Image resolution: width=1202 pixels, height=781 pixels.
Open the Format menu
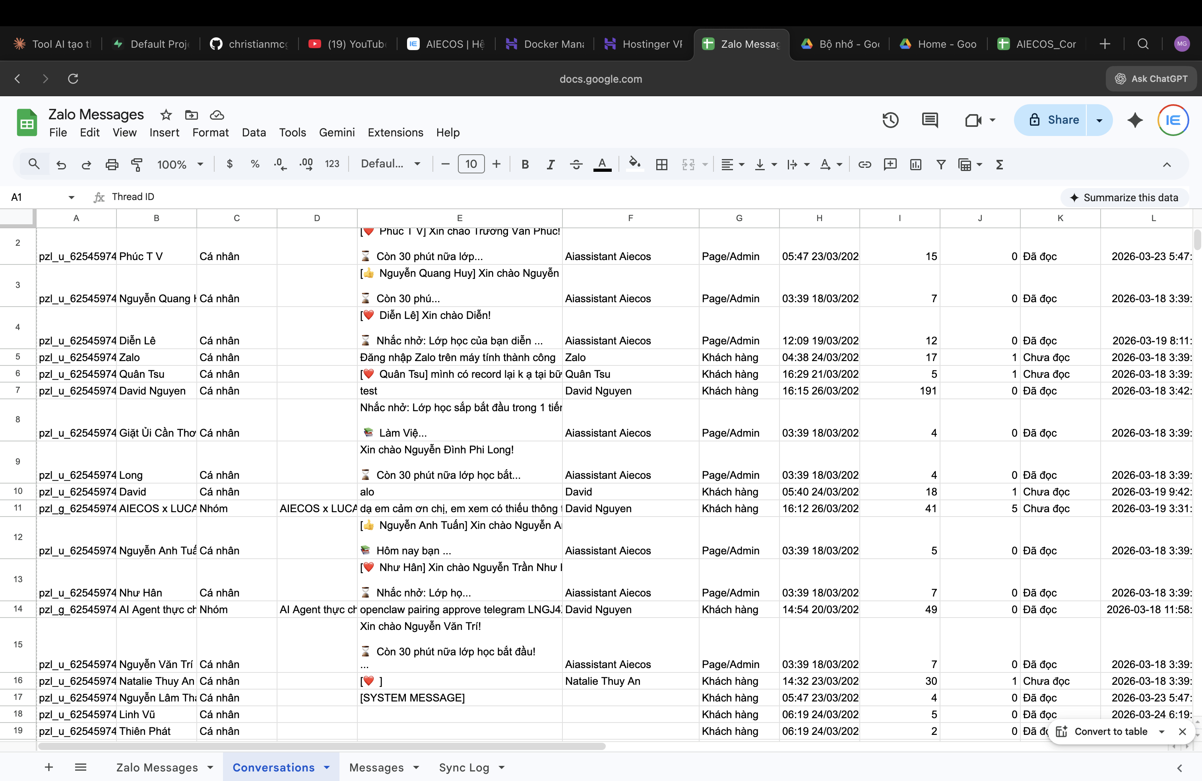pos(210,132)
